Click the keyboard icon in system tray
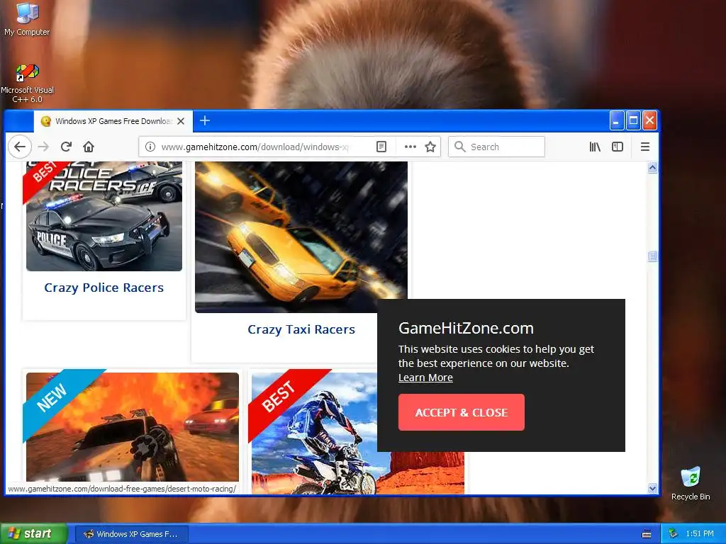 [x=647, y=534]
